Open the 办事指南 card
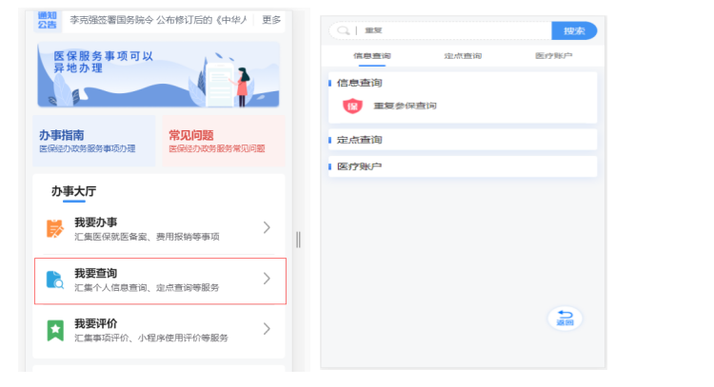This screenshot has width=714, height=387. (93, 142)
